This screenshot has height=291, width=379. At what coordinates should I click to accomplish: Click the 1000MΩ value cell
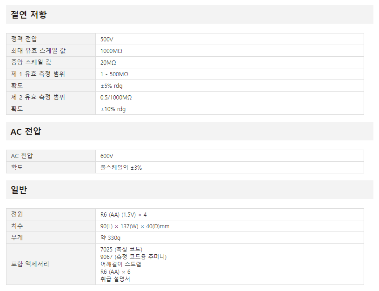[111, 51]
